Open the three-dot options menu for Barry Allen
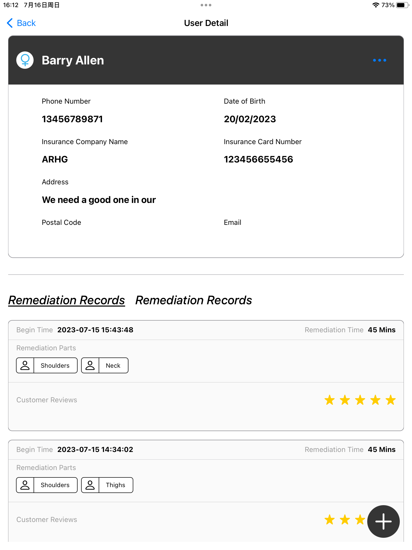 (379, 60)
